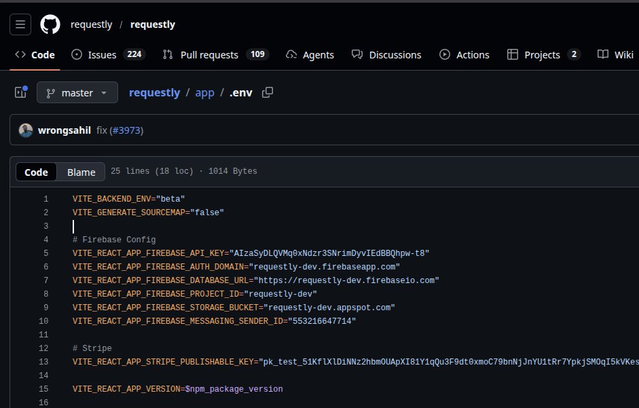Click the '# Firebase Config' comment
This screenshot has width=639, height=408.
[x=114, y=240]
